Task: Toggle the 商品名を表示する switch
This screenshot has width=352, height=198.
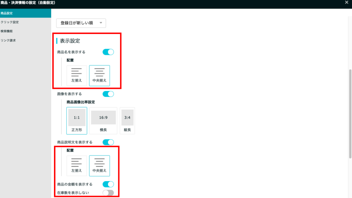Action: pos(108,52)
